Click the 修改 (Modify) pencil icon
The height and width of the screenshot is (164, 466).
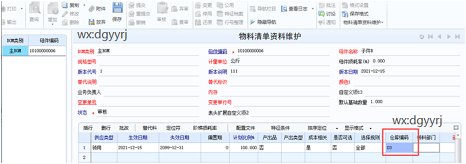[65, 14]
